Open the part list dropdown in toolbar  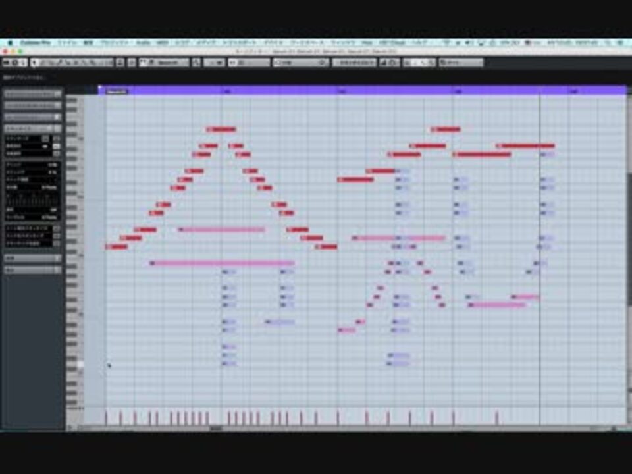(172, 63)
